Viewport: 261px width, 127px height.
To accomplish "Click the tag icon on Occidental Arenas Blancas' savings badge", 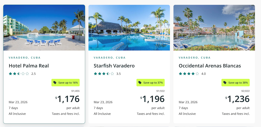I will click(x=225, y=83).
